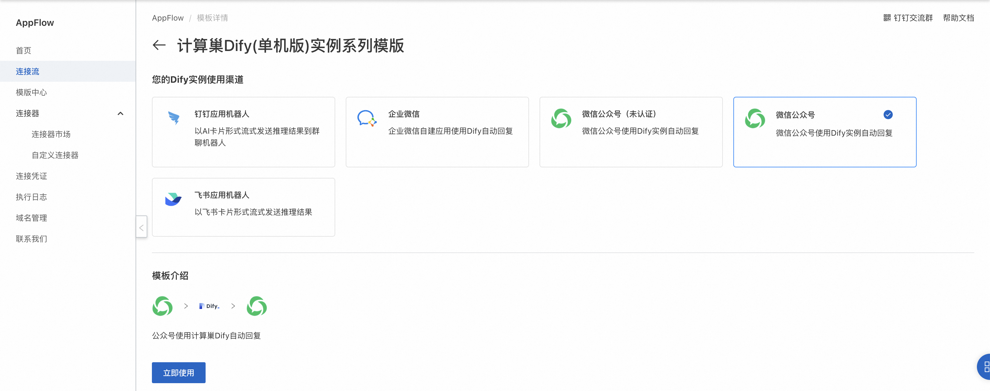Screen dimensions: 990x391
Task: Collapse the 连接器 sidebar section chevron
Action: [x=120, y=113]
